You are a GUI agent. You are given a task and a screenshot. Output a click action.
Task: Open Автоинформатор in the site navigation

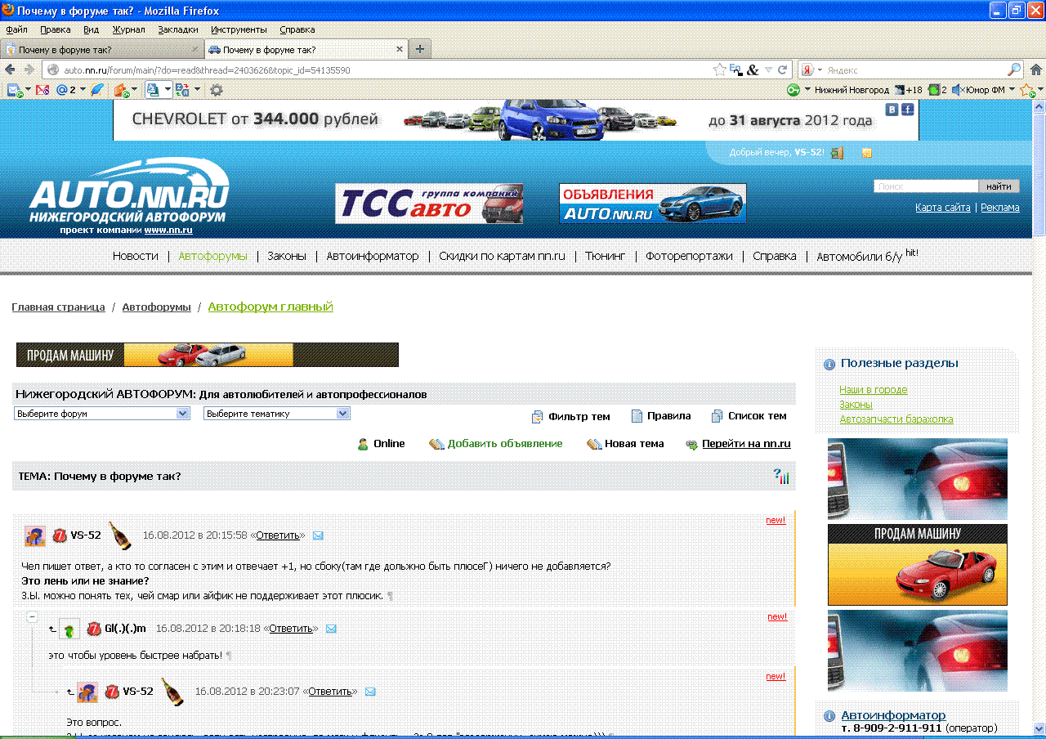(x=373, y=256)
